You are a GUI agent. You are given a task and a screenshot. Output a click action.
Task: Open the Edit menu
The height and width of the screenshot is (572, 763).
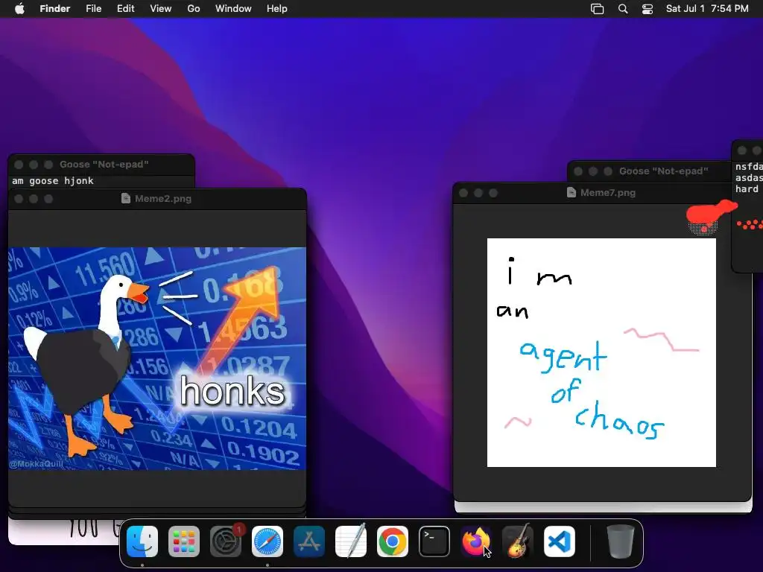coord(125,9)
